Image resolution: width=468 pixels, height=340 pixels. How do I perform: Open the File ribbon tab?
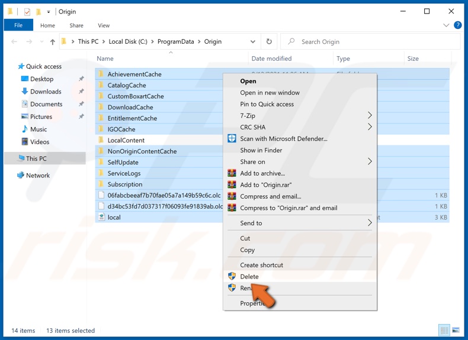pos(18,25)
